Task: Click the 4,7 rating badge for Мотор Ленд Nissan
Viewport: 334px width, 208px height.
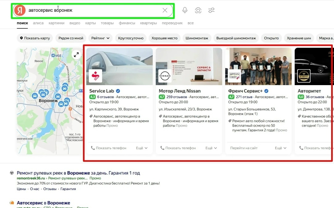Action: pos(162,97)
